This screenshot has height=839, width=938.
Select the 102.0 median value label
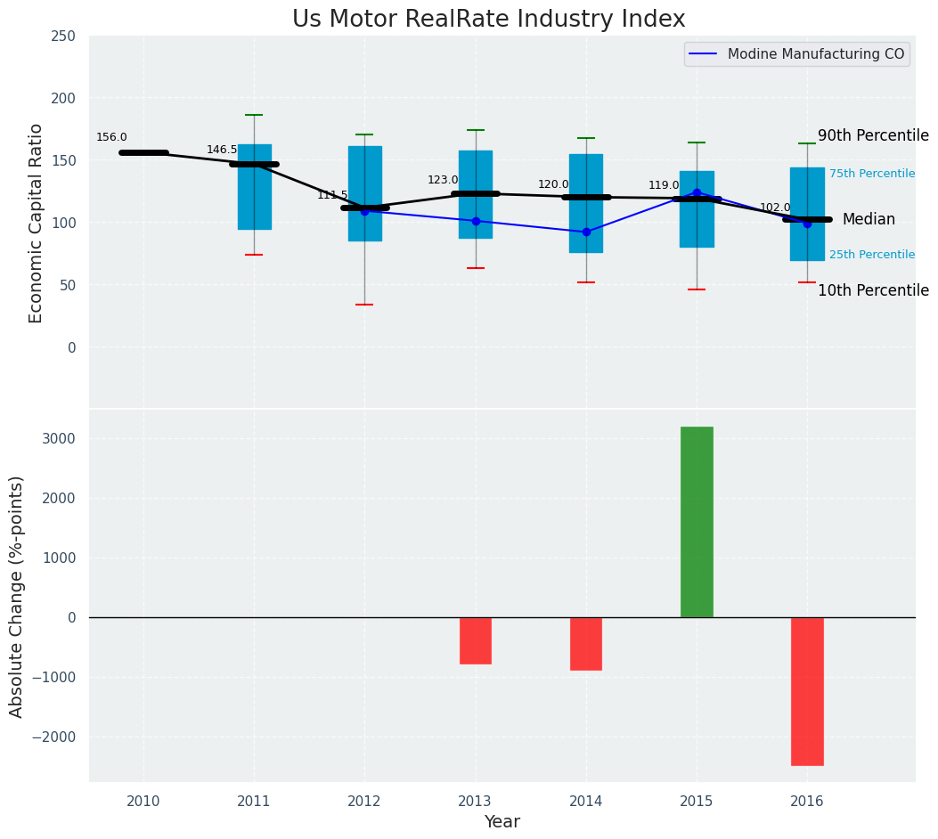coord(774,208)
